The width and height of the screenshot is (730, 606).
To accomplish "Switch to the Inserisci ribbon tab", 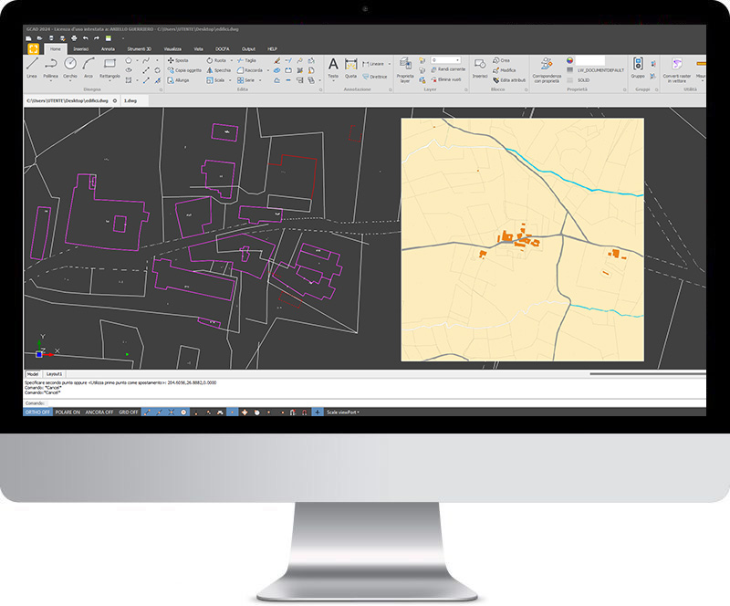I will (82, 47).
